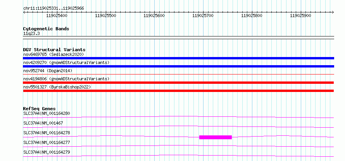Click the blue bar for nsv4209270
The height and width of the screenshot is (161, 345).
coord(178,66)
